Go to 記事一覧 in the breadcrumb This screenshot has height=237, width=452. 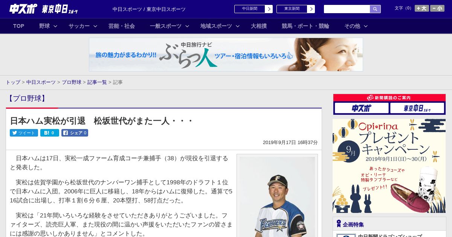coord(97,82)
